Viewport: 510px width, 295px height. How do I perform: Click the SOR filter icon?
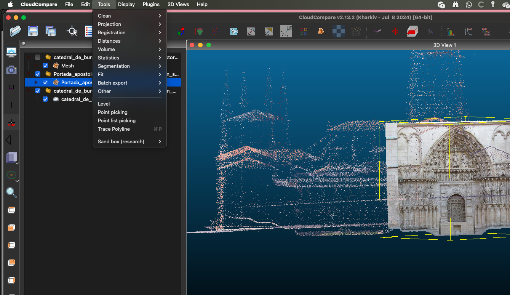tap(356, 31)
